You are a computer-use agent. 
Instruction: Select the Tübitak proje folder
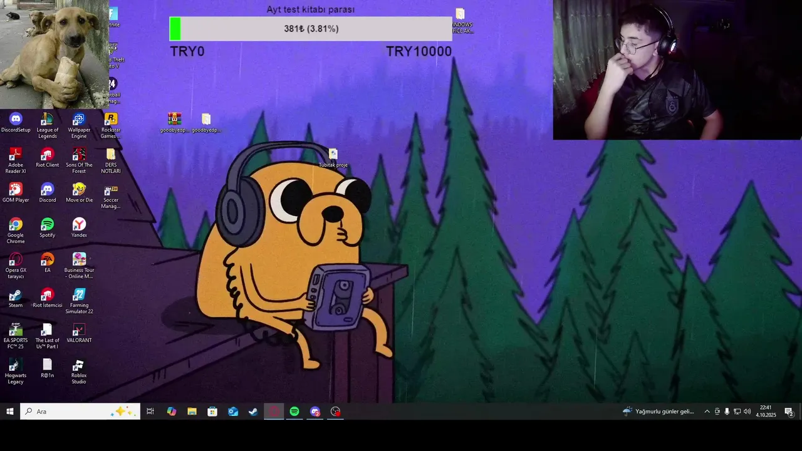pyautogui.click(x=333, y=158)
